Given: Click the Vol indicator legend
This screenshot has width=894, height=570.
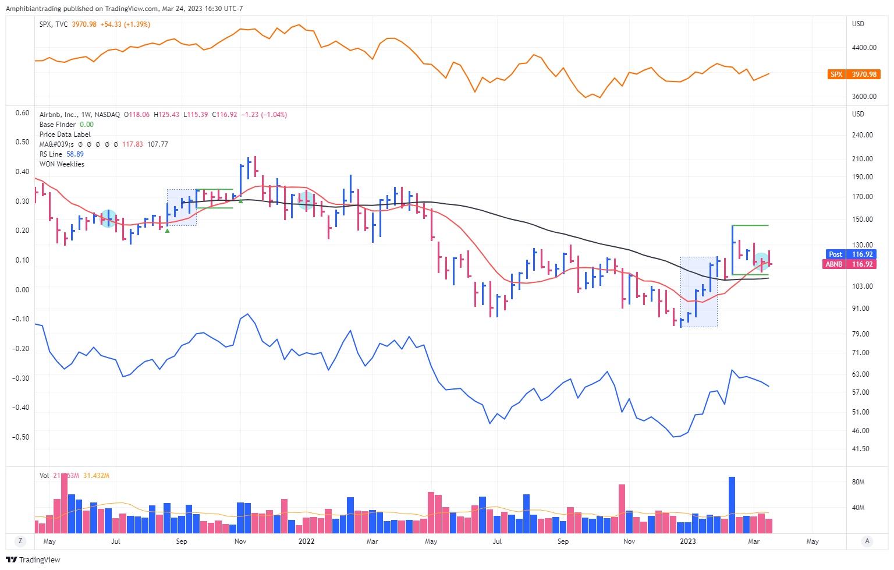Looking at the screenshot, I should 44,476.
